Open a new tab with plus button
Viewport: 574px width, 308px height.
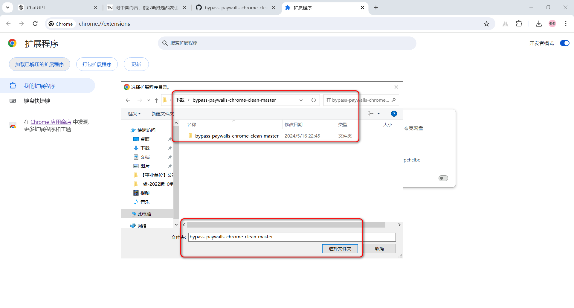coord(376,7)
